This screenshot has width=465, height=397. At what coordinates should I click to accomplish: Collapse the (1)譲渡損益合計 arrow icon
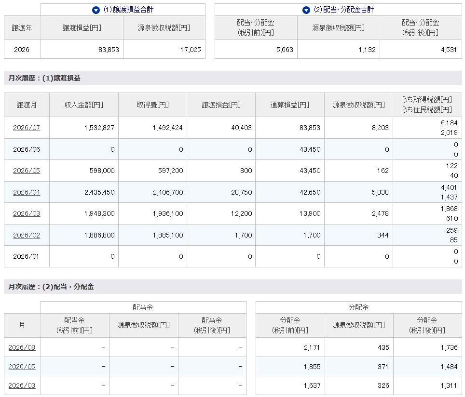96,11
